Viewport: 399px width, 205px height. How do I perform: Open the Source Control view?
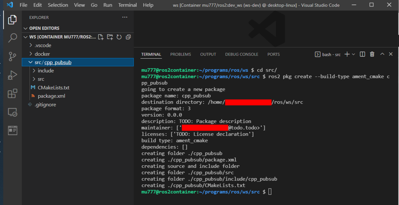[12, 56]
